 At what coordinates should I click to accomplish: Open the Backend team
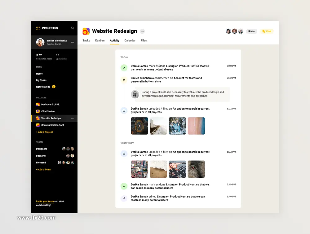click(x=41, y=156)
